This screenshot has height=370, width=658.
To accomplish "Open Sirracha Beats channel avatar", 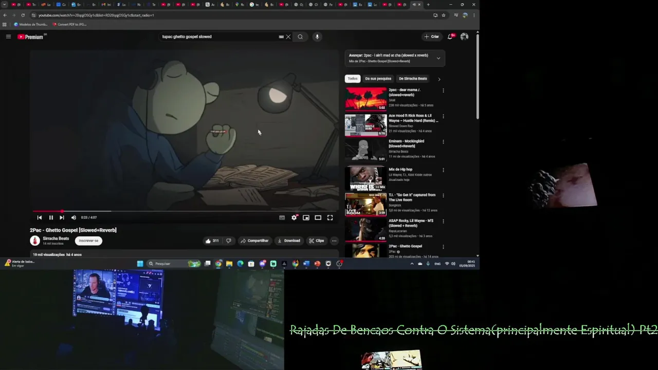I will [x=35, y=240].
